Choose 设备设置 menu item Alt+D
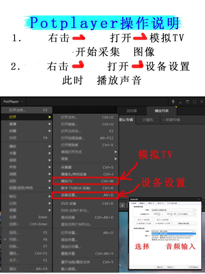Image resolution: width=205 pixels, height=274 pixels. [x=85, y=195]
